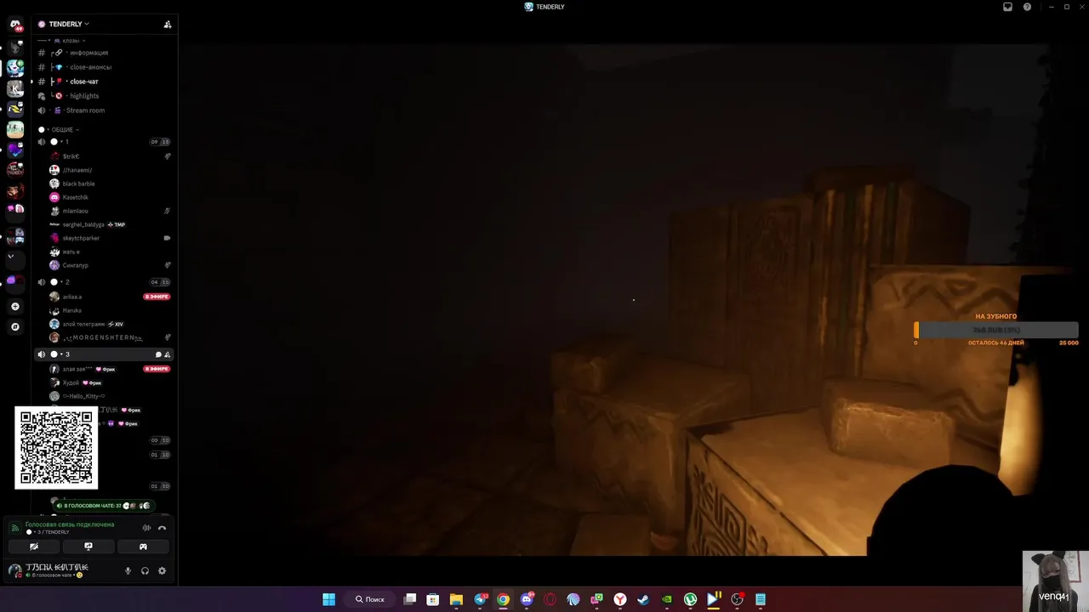Open File Explorer from taskbar
This screenshot has width=1089, height=612.
[456, 599]
